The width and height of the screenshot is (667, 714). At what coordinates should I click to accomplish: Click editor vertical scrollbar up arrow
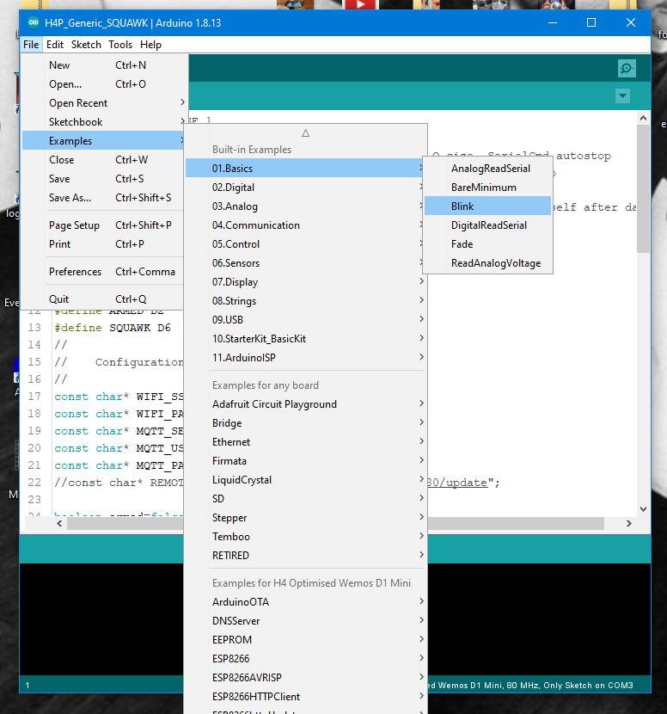click(643, 118)
